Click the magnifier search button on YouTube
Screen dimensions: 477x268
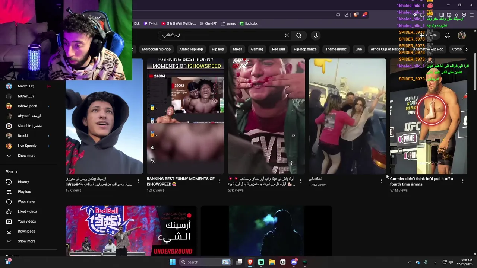tap(299, 35)
